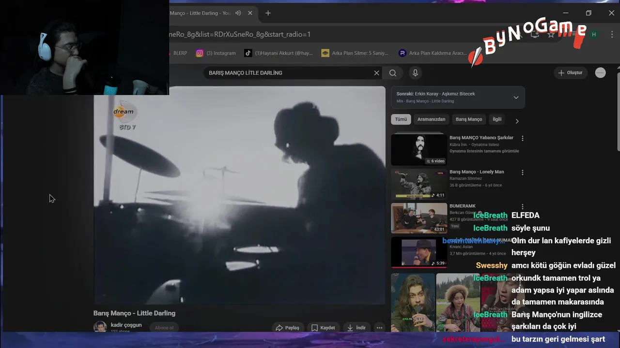The height and width of the screenshot is (348, 620).
Task: Open Barış MANÇO Yabancı Şarkılar playlist thumbnail
Action: click(419, 149)
